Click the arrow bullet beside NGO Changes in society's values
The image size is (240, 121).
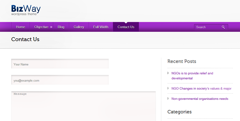[x=168, y=88]
